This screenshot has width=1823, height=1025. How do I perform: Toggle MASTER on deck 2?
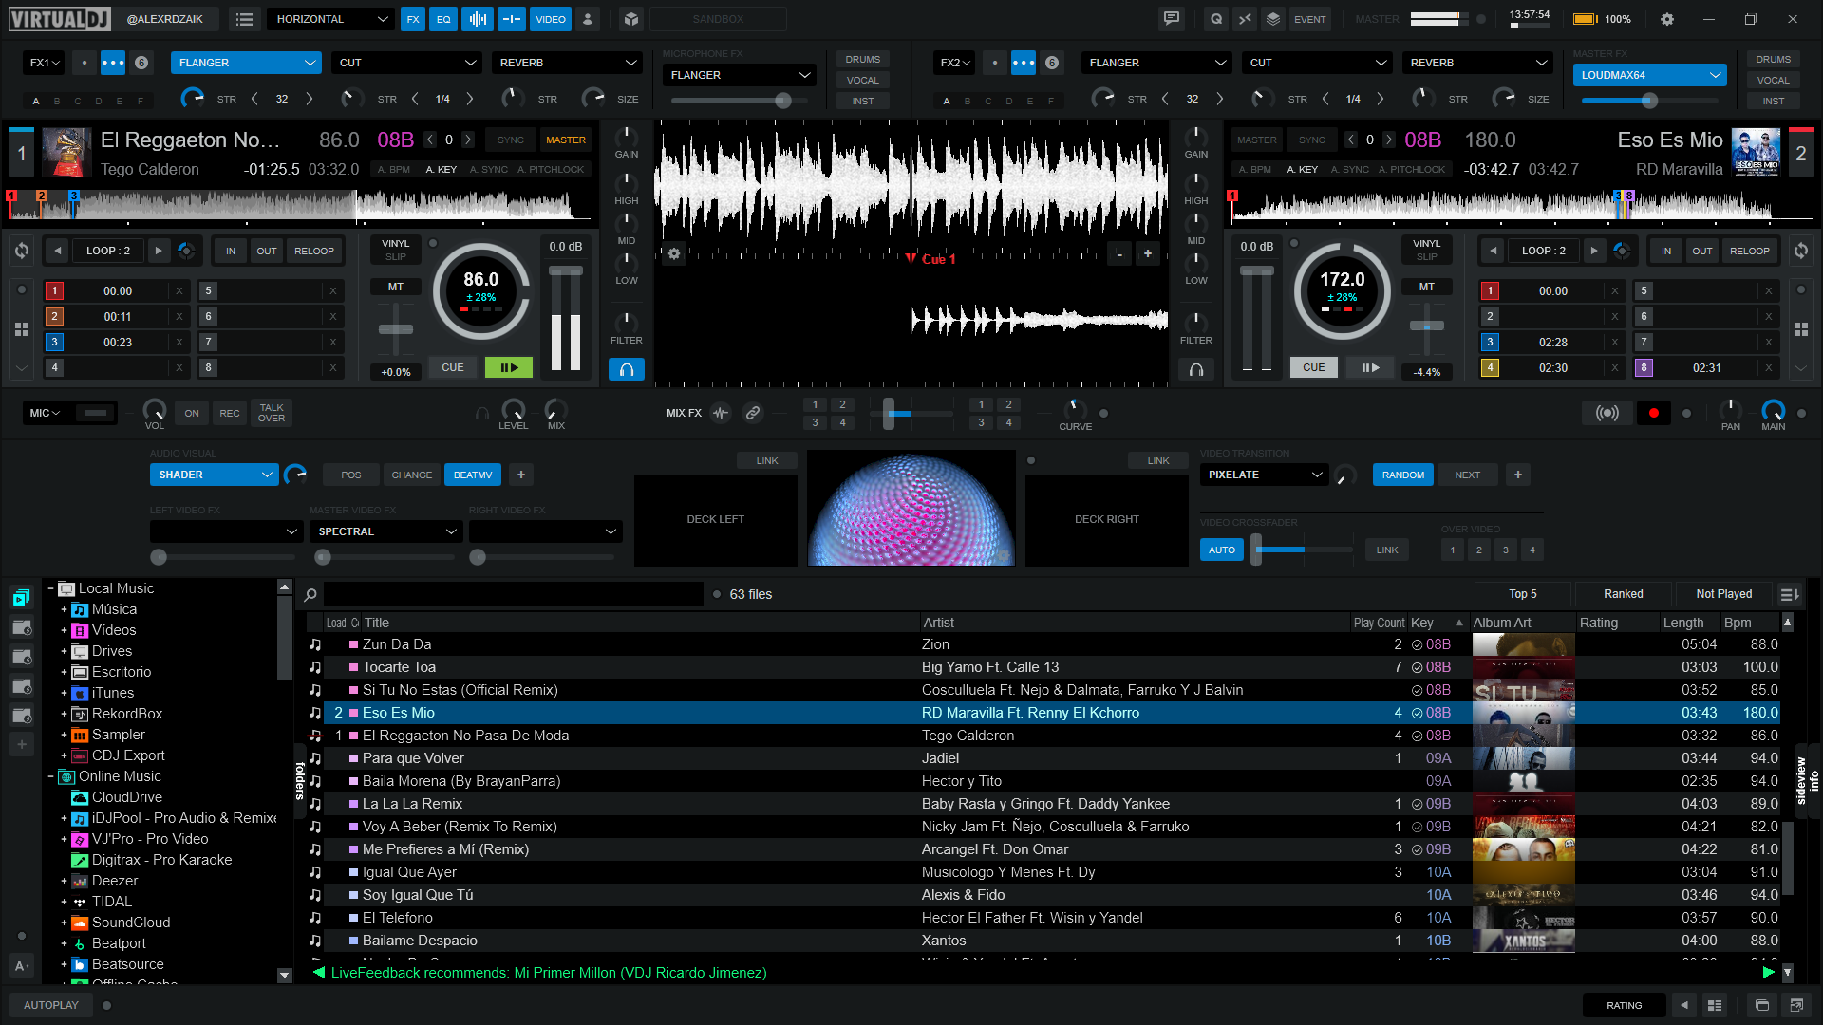(1257, 140)
